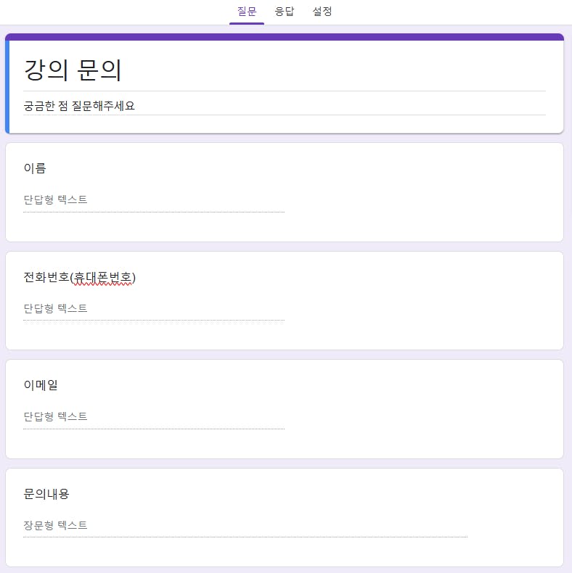Click the 단답형 텍스트 field under 이메일

(154, 416)
